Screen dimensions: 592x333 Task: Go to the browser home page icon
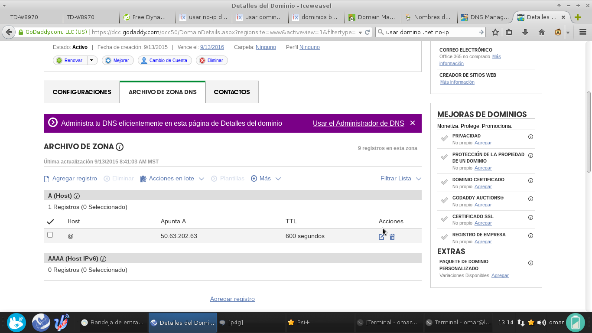541,32
